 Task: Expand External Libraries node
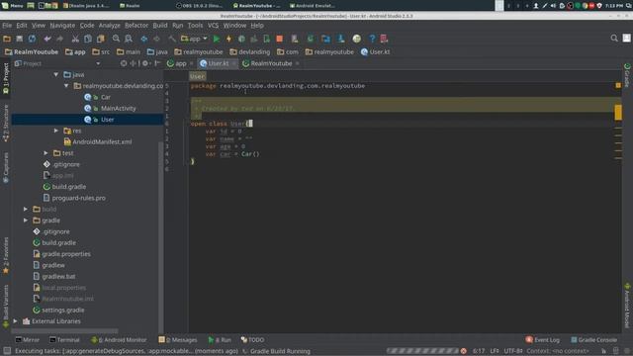[x=15, y=321]
